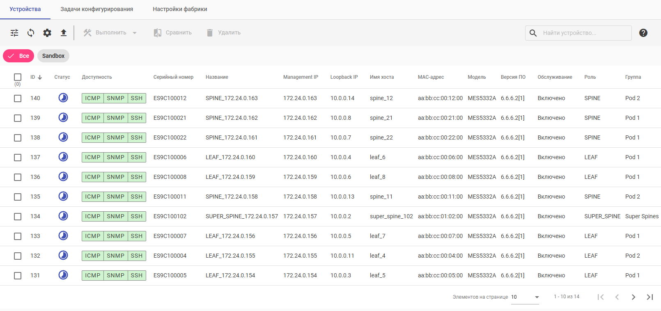Open the help question mark icon
The width and height of the screenshot is (661, 311).
coord(643,33)
